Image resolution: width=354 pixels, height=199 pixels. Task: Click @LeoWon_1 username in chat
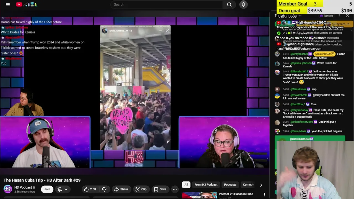point(298,104)
